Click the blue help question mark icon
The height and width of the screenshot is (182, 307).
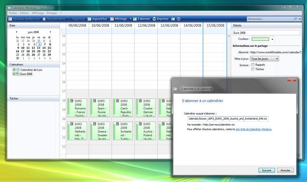[179, 19]
